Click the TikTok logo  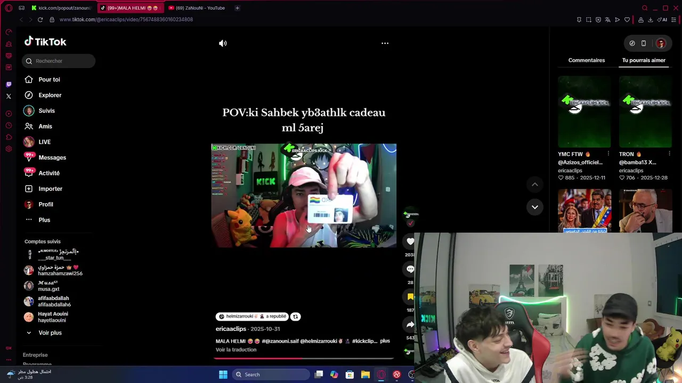[45, 41]
